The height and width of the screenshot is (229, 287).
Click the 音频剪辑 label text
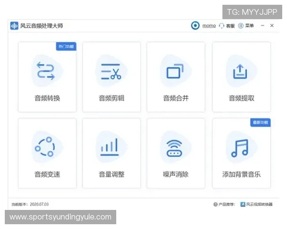[x=111, y=98]
